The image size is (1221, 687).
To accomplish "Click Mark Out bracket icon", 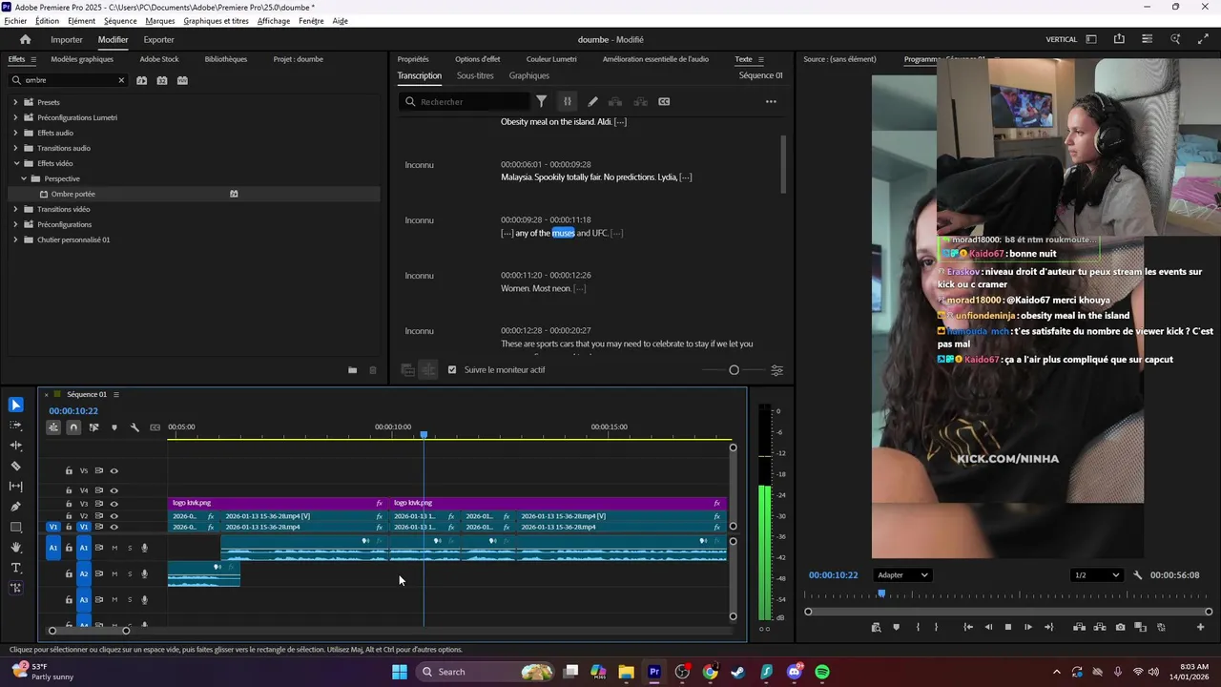I will point(936,627).
